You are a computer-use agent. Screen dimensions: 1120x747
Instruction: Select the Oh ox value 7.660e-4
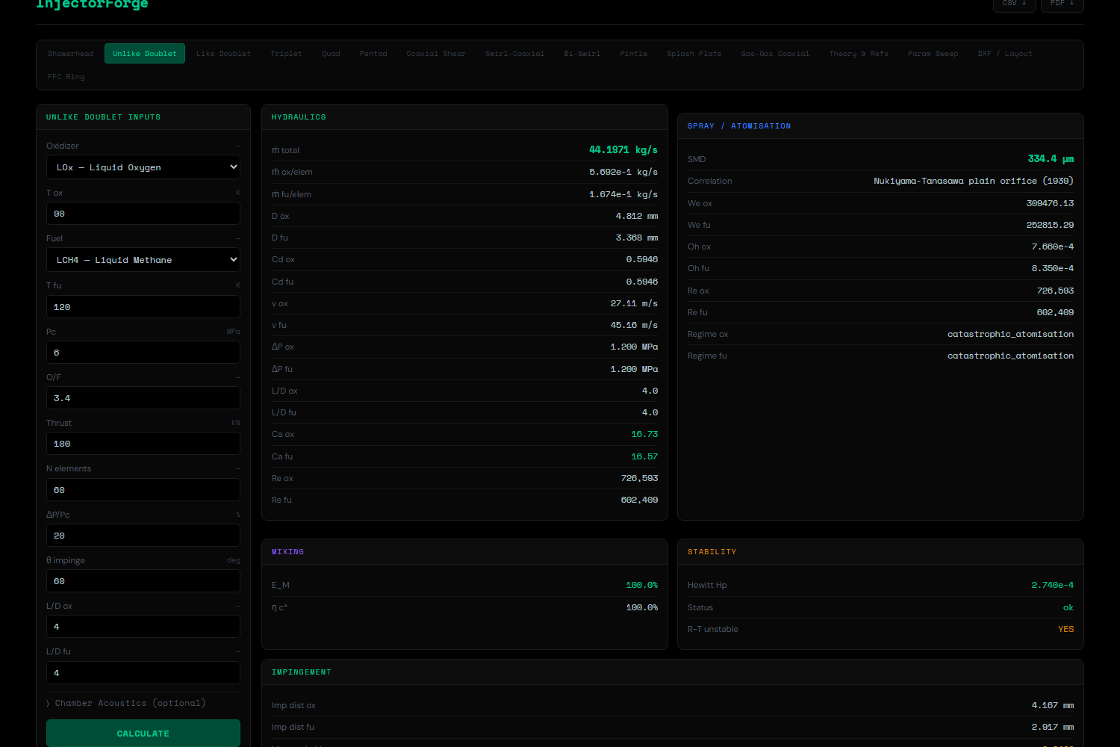point(1053,247)
